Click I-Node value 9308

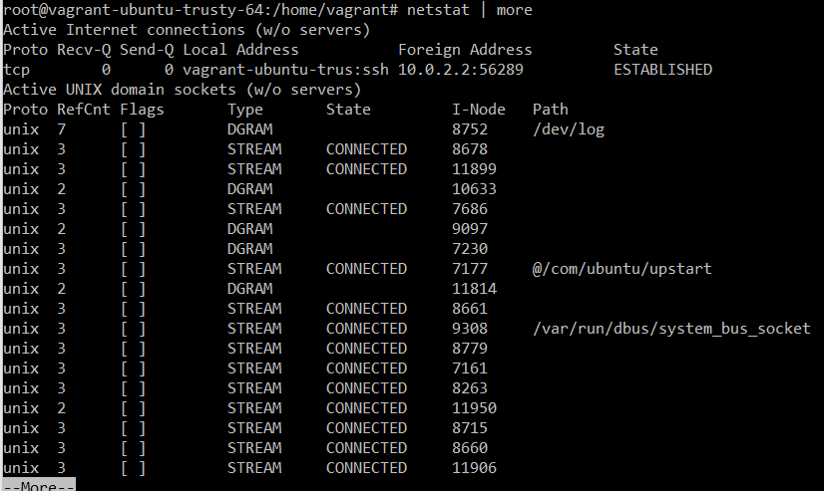[x=470, y=329]
